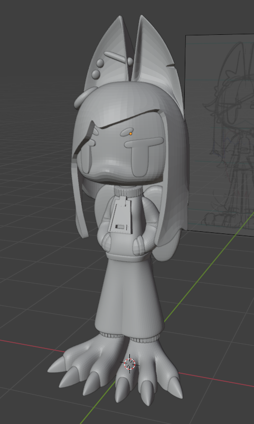Screen dimensions: 254x424
Task: Select the turtleneck collar on the neck
Action: [127, 191]
